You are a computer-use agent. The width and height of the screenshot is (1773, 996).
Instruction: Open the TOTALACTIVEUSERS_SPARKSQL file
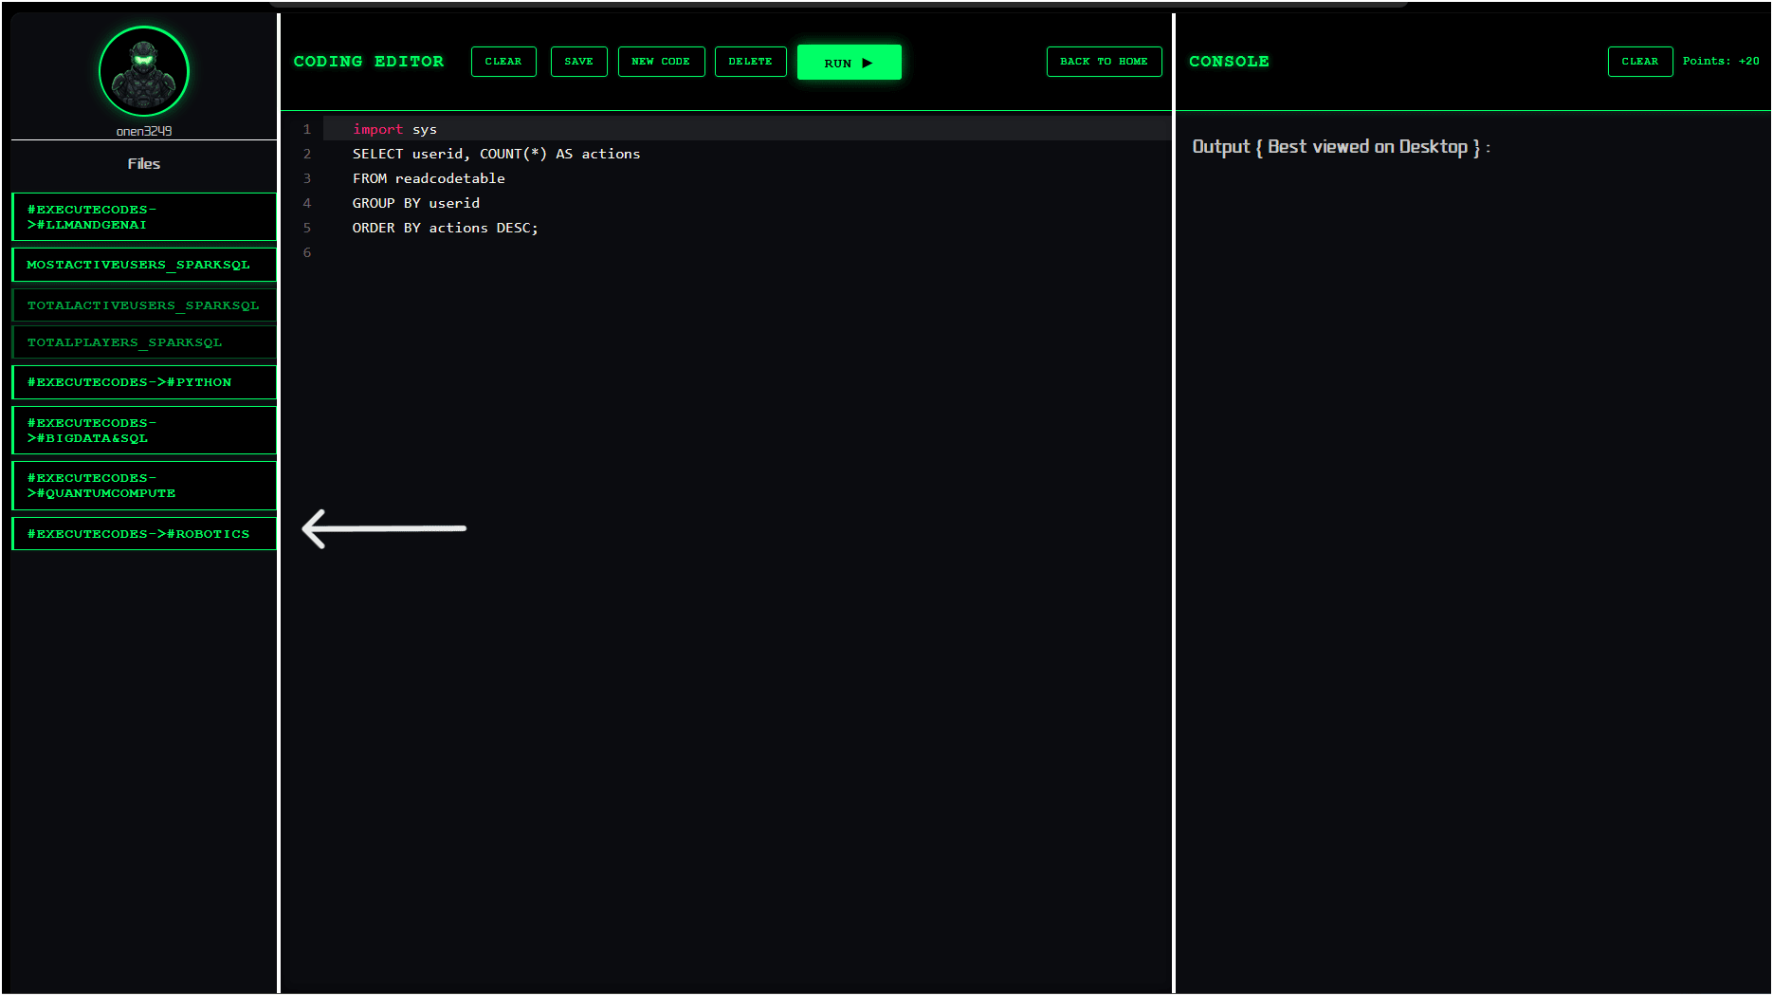click(x=144, y=305)
